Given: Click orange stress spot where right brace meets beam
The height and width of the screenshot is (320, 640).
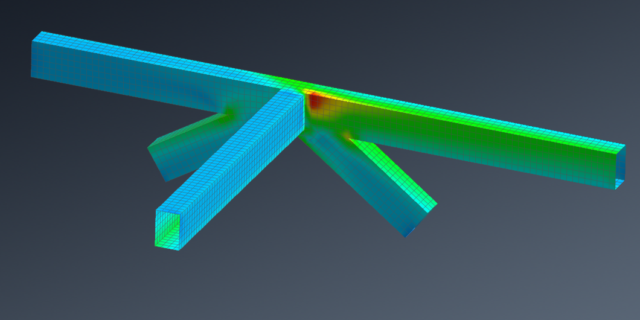Looking at the screenshot, I should [347, 135].
